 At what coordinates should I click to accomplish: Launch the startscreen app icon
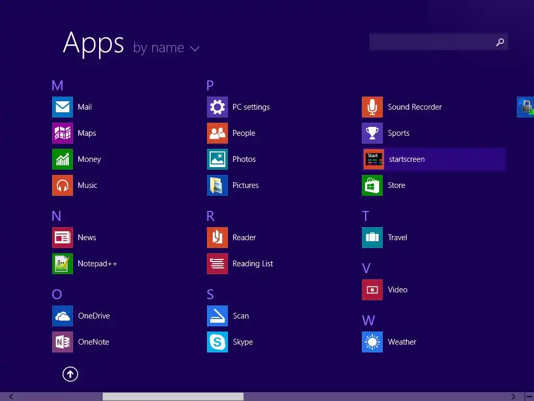tap(373, 159)
